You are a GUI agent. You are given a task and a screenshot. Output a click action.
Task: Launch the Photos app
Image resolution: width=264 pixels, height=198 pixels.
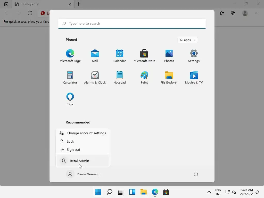[169, 56]
